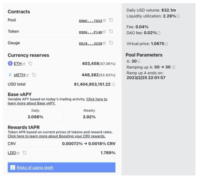Copy the stETH token address
The image size is (199, 177).
point(34,75)
